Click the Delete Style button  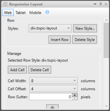pyautogui.click(x=84, y=39)
